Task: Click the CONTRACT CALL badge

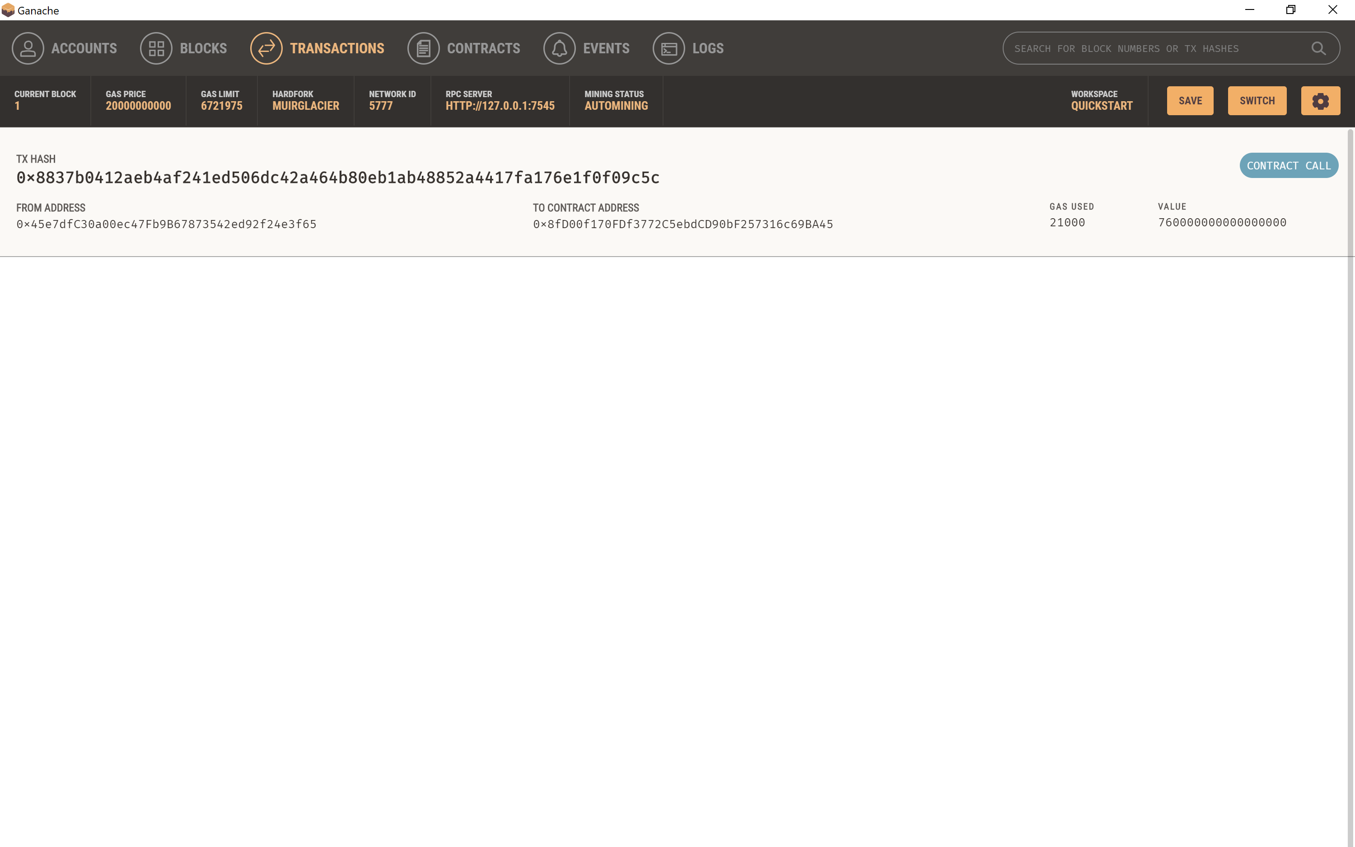Action: (x=1289, y=166)
